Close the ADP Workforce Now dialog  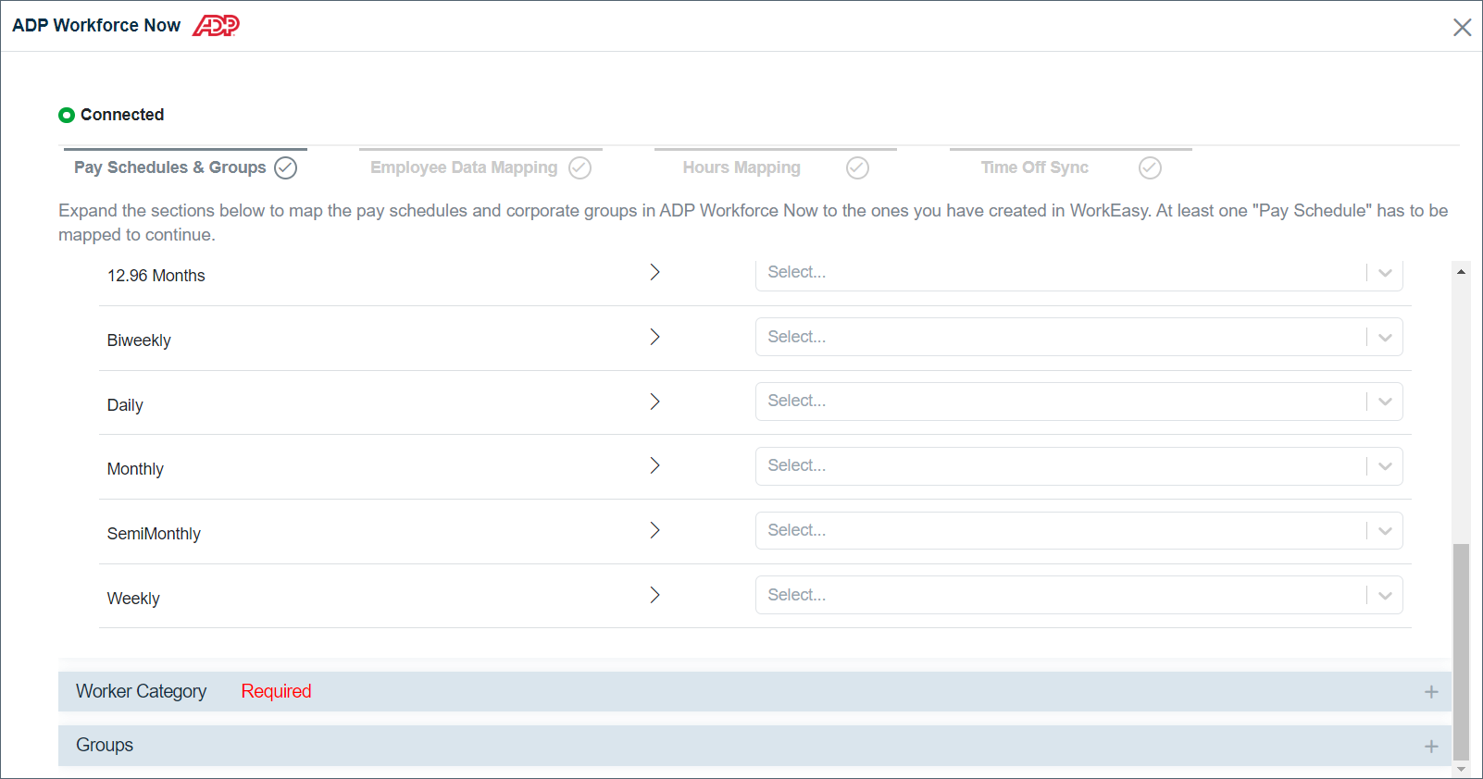pyautogui.click(x=1463, y=27)
